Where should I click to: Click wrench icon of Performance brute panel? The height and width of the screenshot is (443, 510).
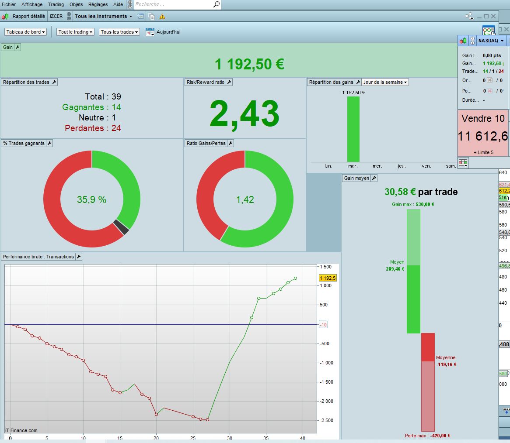click(x=79, y=257)
